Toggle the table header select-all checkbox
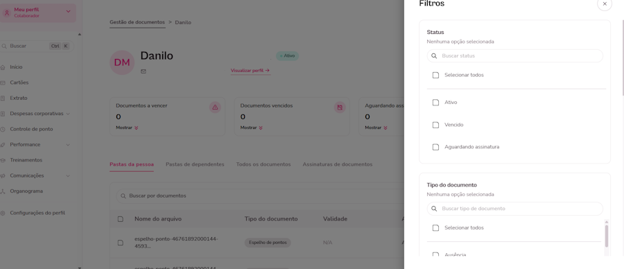Image resolution: width=624 pixels, height=269 pixels. click(x=121, y=219)
